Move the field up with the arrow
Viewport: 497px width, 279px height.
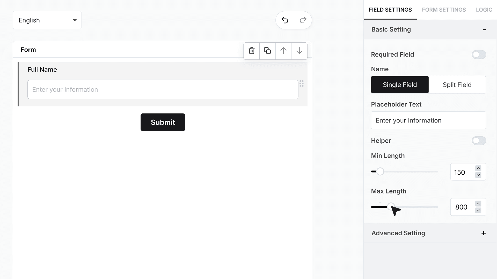[x=283, y=51]
